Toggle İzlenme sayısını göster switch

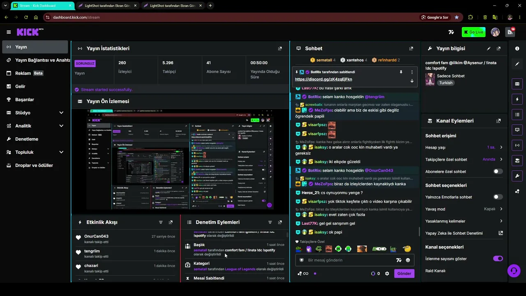click(x=498, y=259)
